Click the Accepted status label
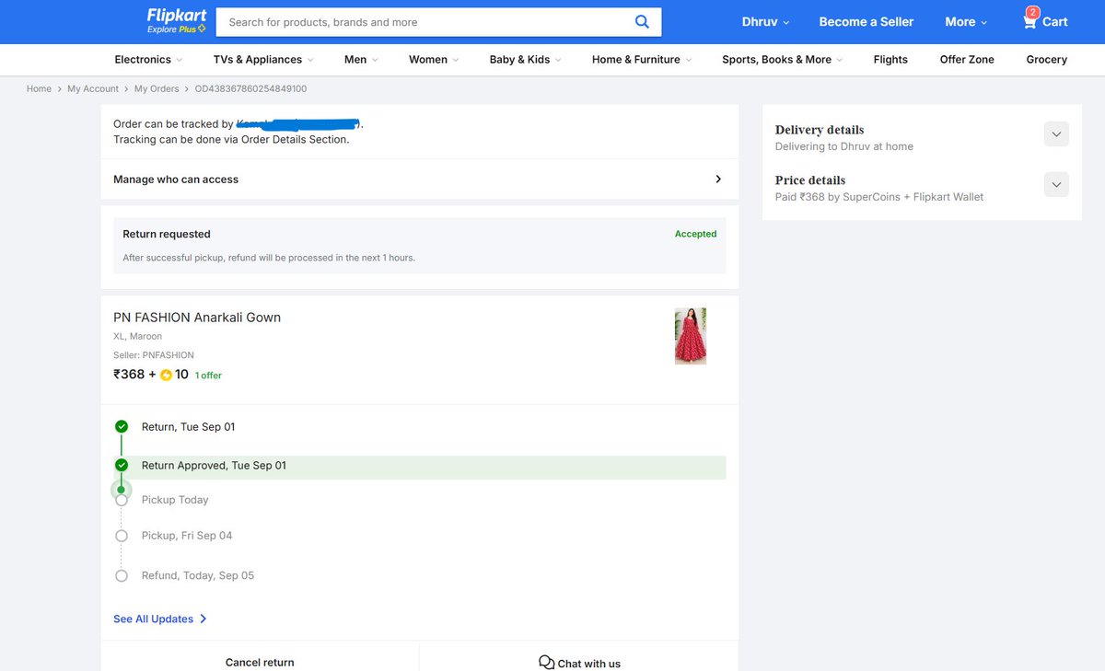This screenshot has width=1105, height=671. click(695, 234)
